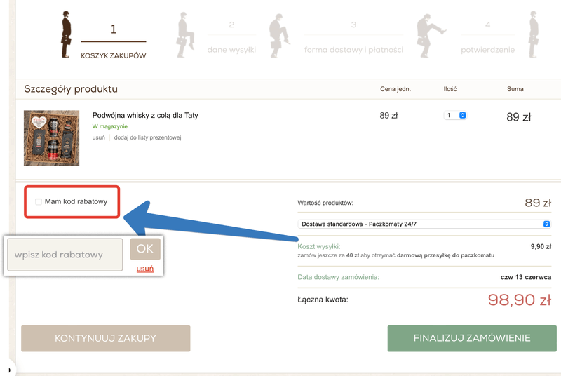Click the small dark icon in bottom-left corner
Image resolution: width=561 pixels, height=376 pixels.
[7, 368]
